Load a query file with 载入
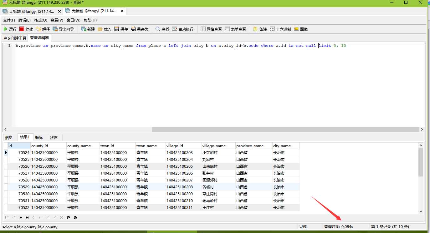This screenshot has width=430, height=233. tap(105, 29)
